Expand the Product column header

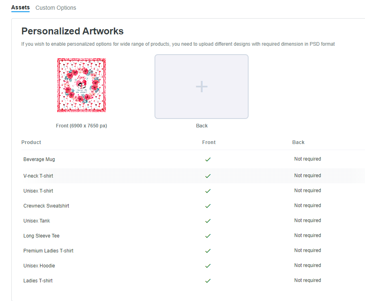pos(30,142)
